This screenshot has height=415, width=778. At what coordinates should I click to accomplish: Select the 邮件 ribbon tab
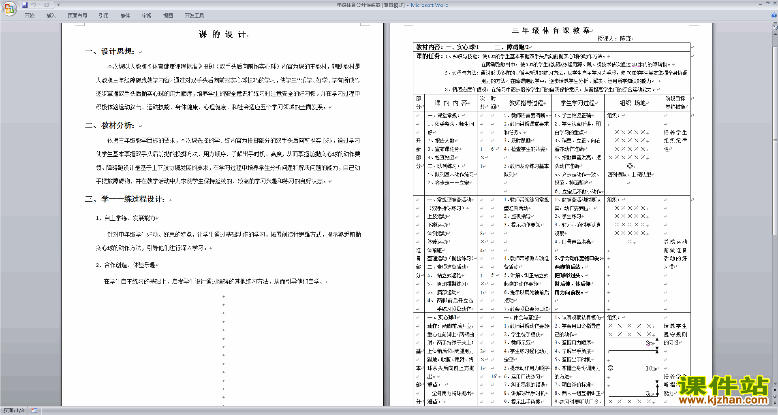point(125,16)
